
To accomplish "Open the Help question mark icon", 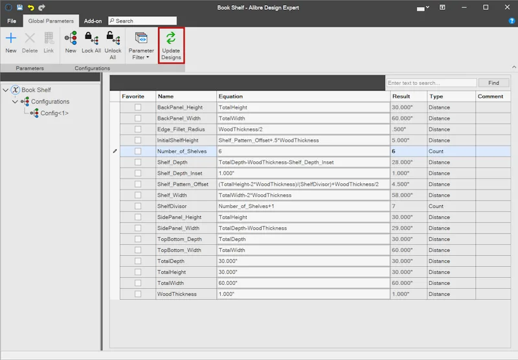I will point(512,21).
